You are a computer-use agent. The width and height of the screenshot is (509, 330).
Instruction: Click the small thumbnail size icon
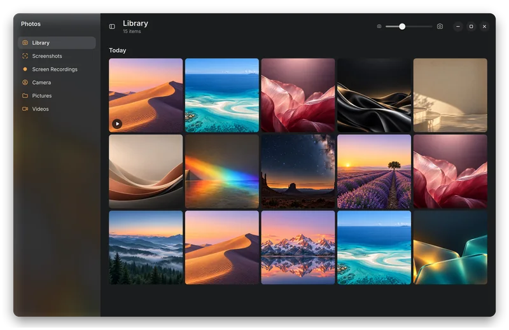(379, 26)
